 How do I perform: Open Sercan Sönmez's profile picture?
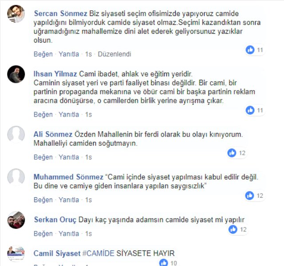click(16, 14)
